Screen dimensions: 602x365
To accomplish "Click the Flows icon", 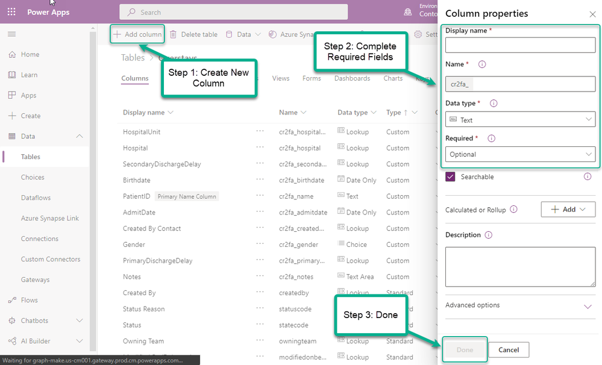I will (x=12, y=300).
